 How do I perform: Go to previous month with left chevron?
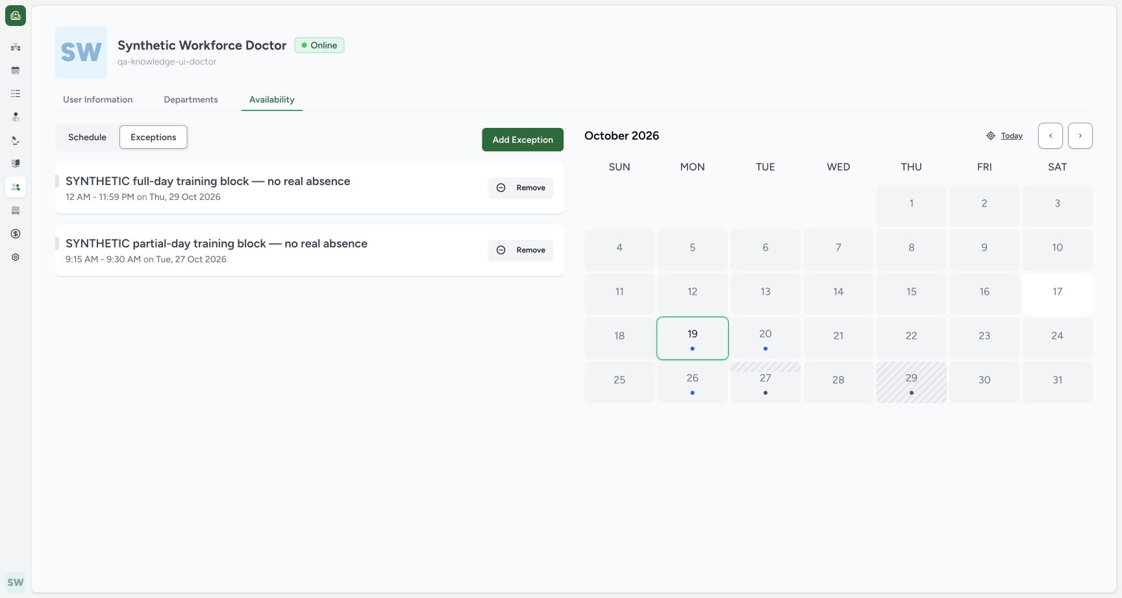tap(1051, 136)
